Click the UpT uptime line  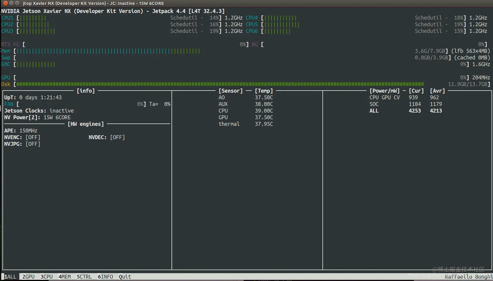tap(33, 97)
